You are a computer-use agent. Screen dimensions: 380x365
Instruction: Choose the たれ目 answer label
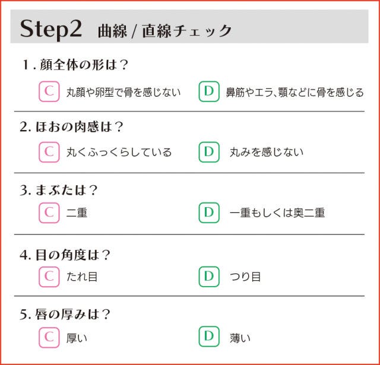coord(82,277)
